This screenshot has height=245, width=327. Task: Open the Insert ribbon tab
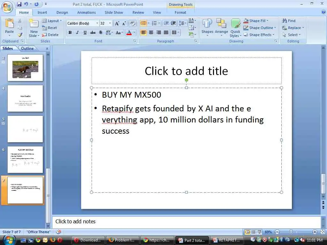(x=42, y=12)
